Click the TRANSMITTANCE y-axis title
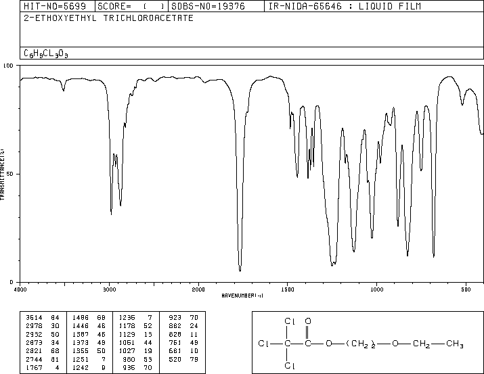This screenshot has height=374, width=484. (2, 174)
